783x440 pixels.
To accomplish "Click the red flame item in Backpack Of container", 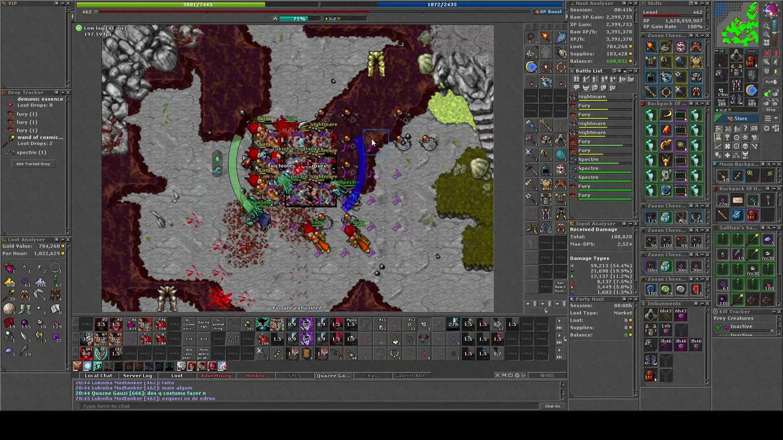I will [666, 130].
